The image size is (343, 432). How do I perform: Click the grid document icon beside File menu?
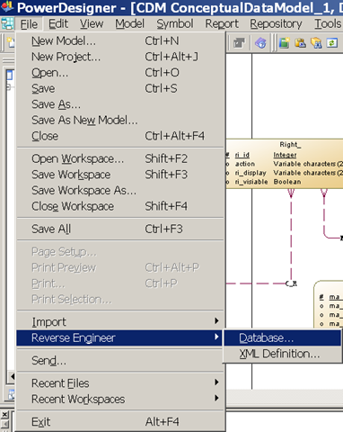tap(7, 23)
